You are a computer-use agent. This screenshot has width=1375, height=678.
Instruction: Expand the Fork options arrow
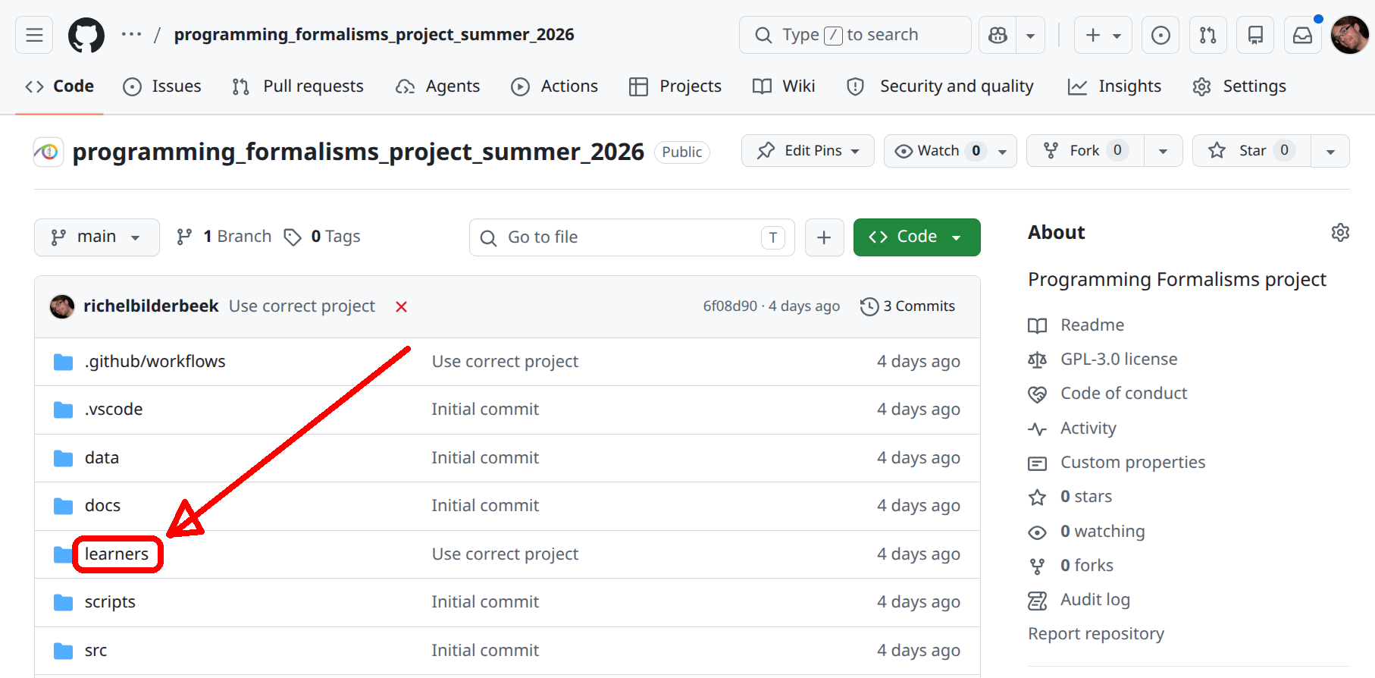coord(1163,151)
